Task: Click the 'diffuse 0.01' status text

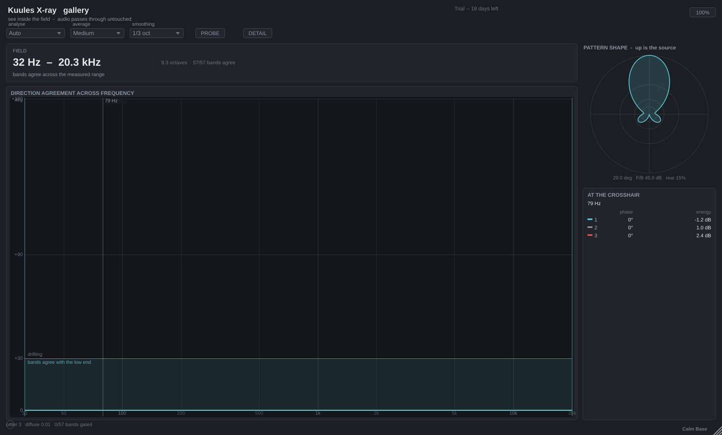Action: click(x=38, y=425)
